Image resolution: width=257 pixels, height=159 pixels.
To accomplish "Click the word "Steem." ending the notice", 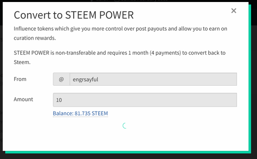I will pyautogui.click(x=22, y=62).
